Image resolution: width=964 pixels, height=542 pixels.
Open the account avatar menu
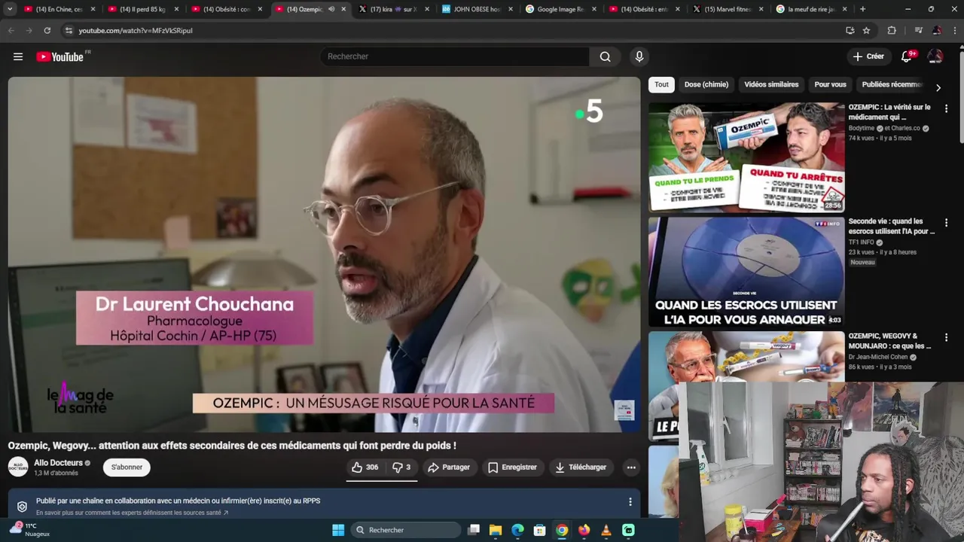(935, 56)
